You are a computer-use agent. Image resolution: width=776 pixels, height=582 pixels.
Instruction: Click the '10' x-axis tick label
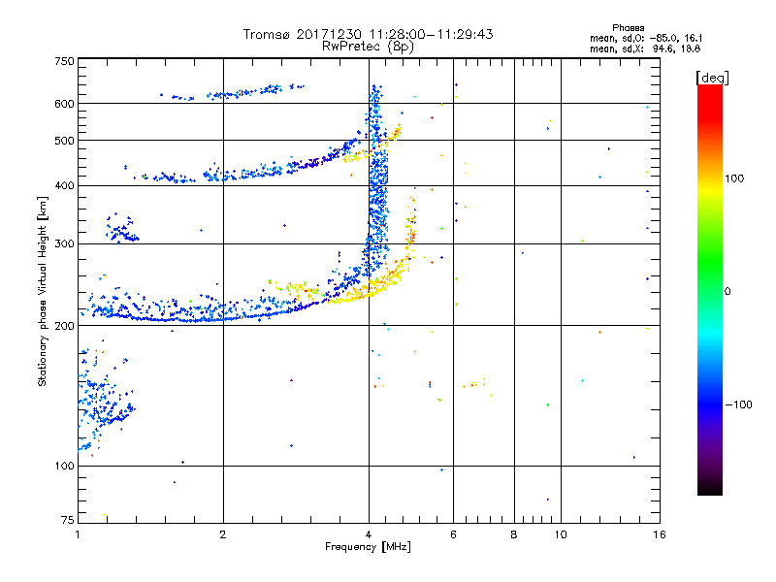[561, 534]
